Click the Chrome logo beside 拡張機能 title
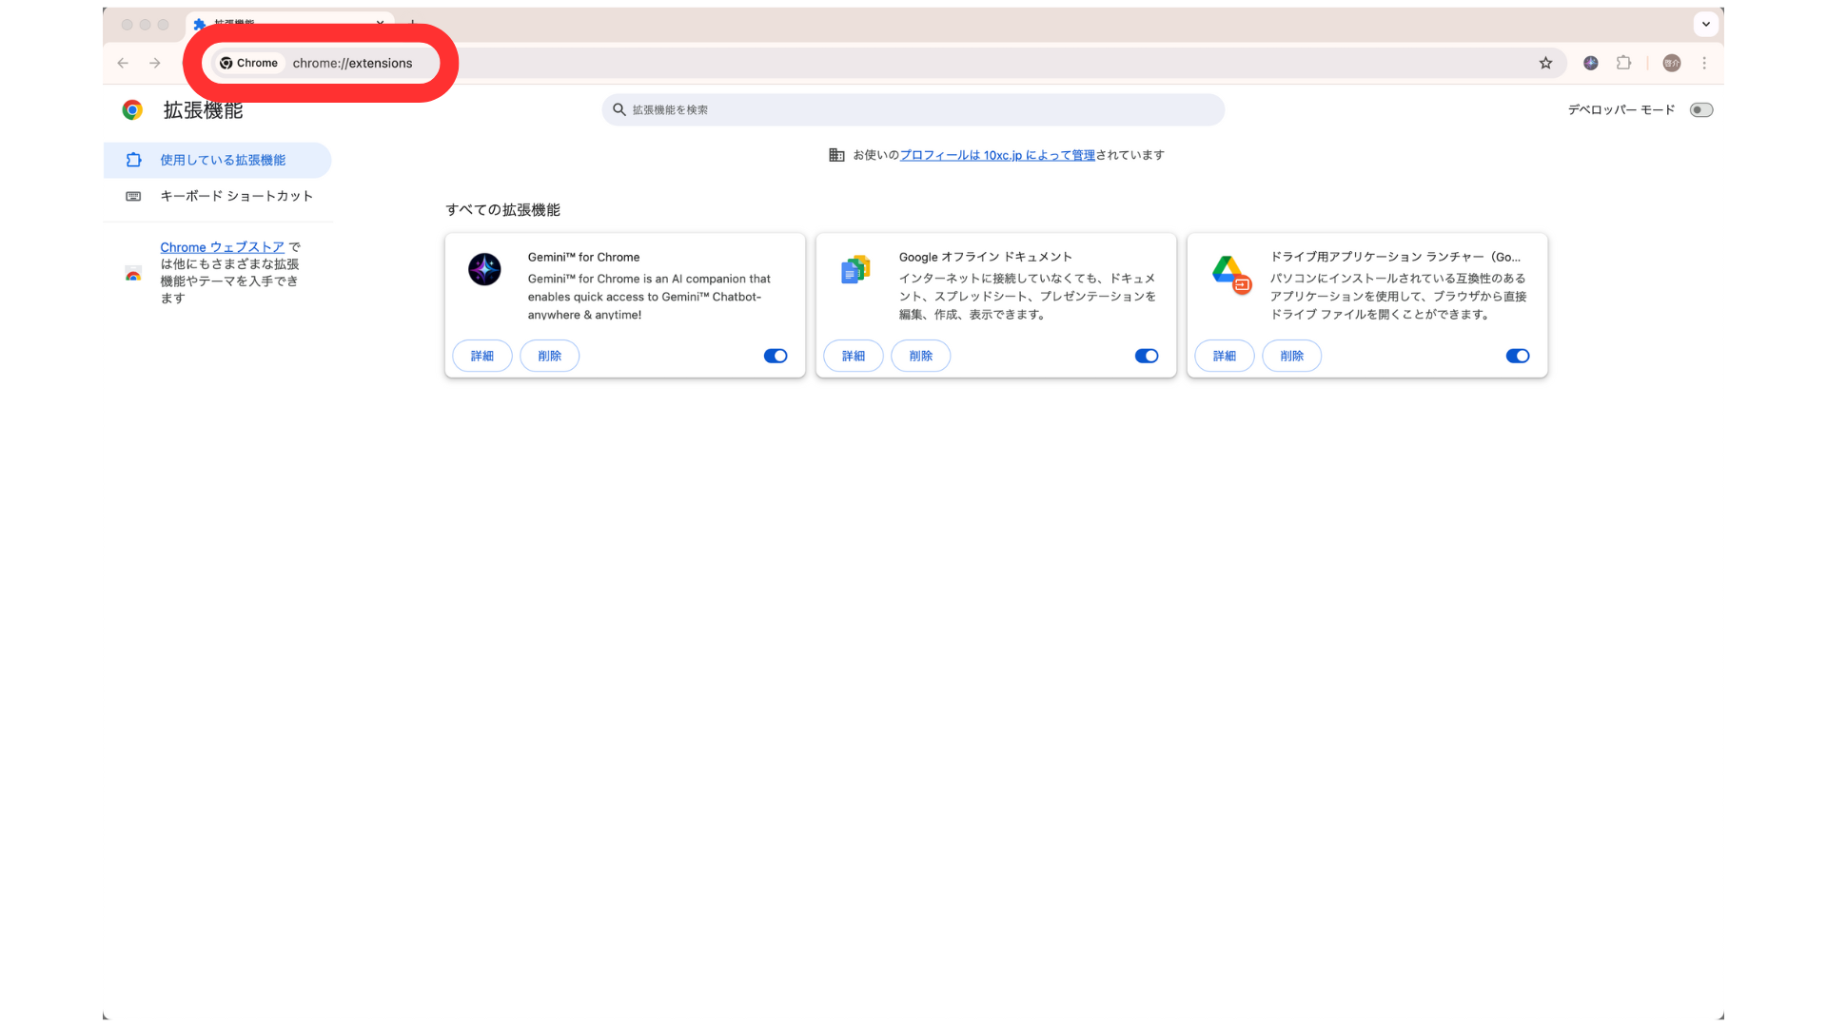The height and width of the screenshot is (1027, 1827). (132, 110)
